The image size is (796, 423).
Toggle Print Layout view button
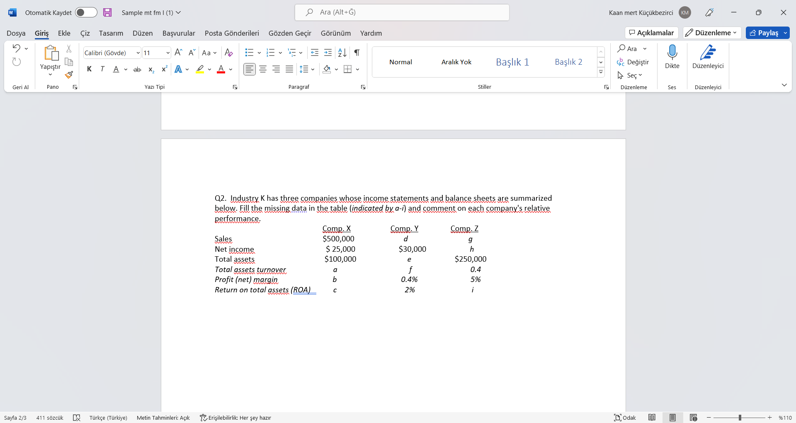click(672, 418)
